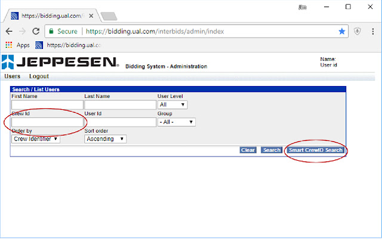Expand the Group dropdown
Image resolution: width=382 pixels, height=239 pixels.
click(177, 122)
